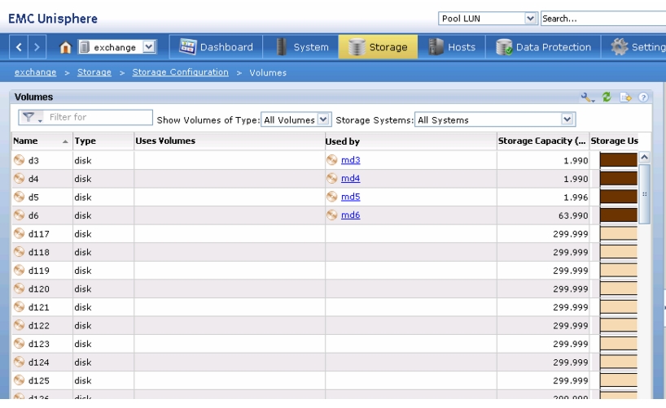The image size is (666, 408).
Task: Switch to the Dashboard tab
Action: [216, 47]
